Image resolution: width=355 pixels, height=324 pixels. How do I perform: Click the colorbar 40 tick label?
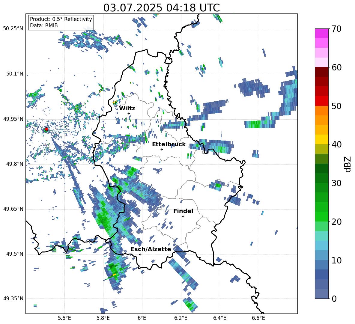click(x=336, y=144)
